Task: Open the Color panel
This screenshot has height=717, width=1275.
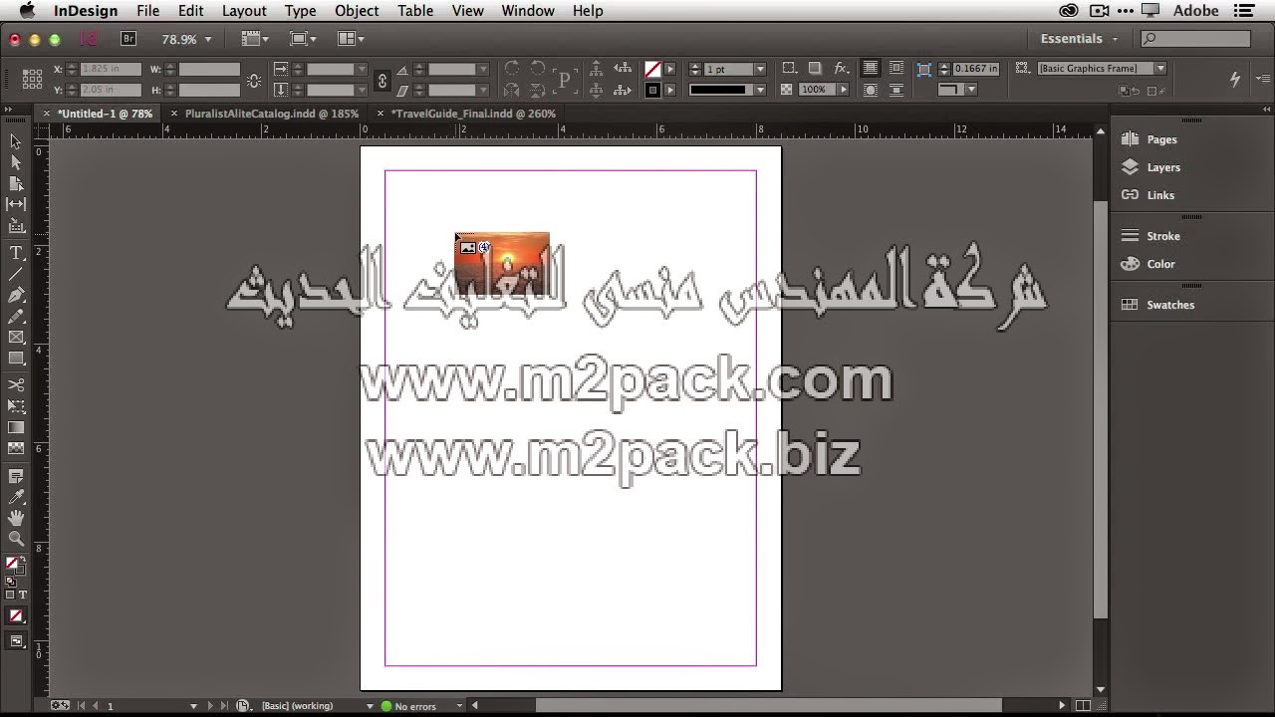Action: click(x=1160, y=264)
